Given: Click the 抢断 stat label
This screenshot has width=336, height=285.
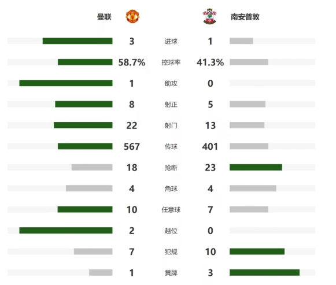Looking at the screenshot, I should tap(171, 168).
